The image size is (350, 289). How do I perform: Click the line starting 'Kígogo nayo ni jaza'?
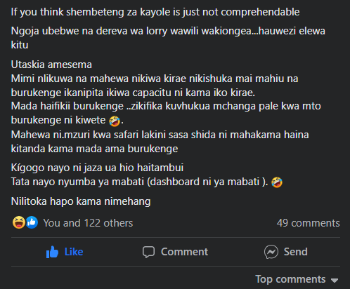pos(97,168)
